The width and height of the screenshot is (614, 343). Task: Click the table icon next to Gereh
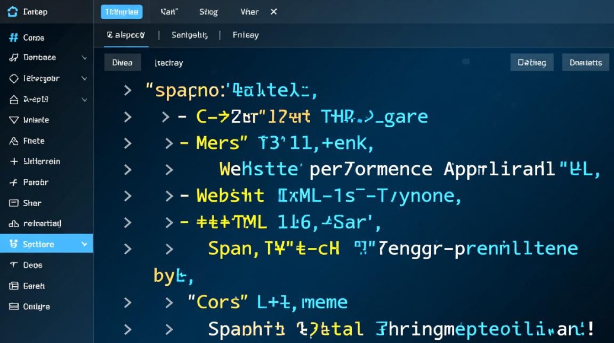[13, 286]
